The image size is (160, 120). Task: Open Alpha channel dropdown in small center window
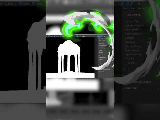point(96,36)
